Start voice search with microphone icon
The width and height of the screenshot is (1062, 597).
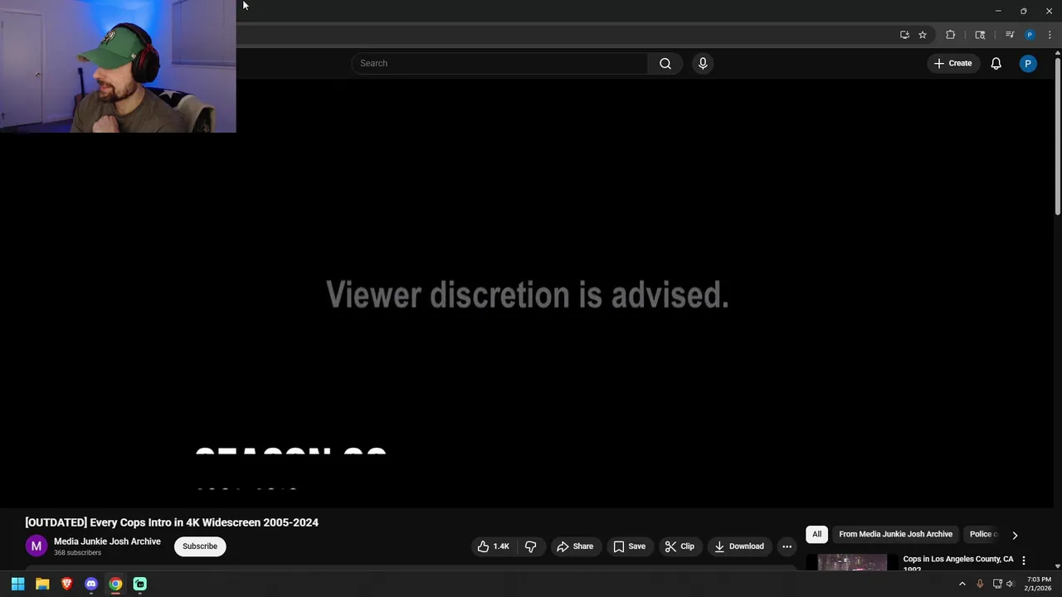point(703,63)
